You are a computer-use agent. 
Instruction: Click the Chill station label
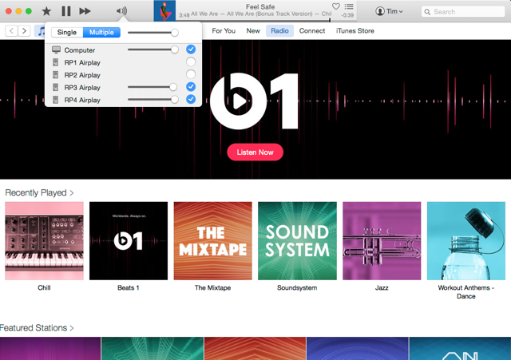(x=44, y=287)
